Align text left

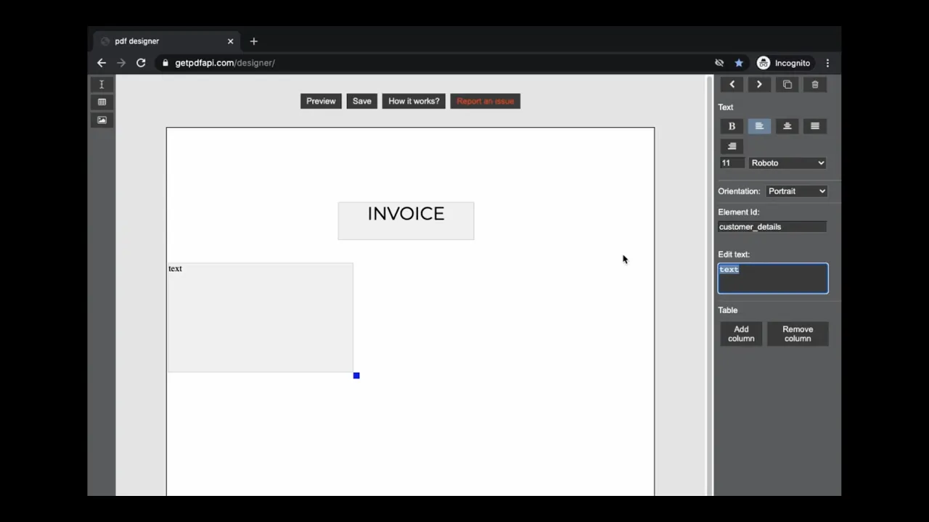759,126
